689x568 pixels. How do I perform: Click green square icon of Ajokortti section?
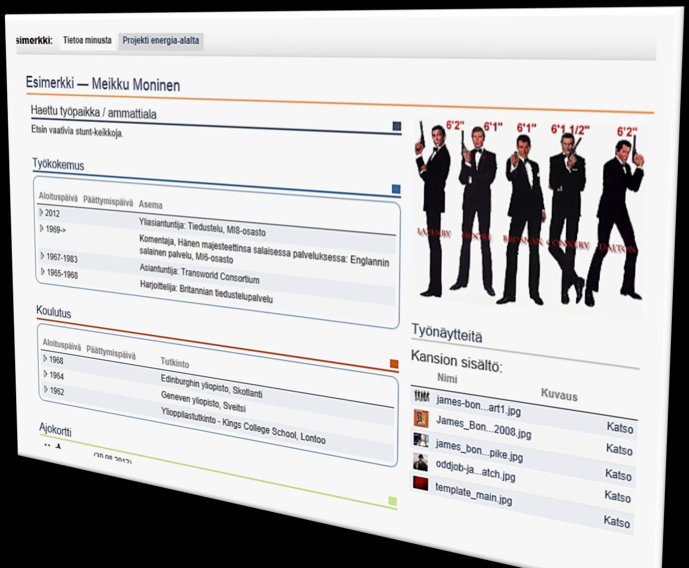pos(392,502)
